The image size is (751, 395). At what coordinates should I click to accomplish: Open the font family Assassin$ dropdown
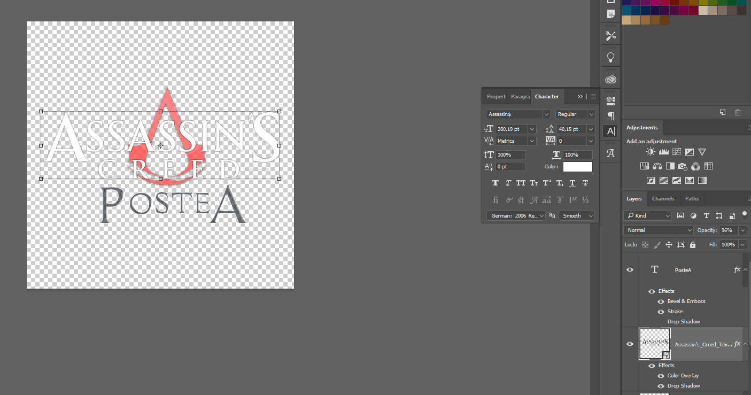click(x=546, y=114)
